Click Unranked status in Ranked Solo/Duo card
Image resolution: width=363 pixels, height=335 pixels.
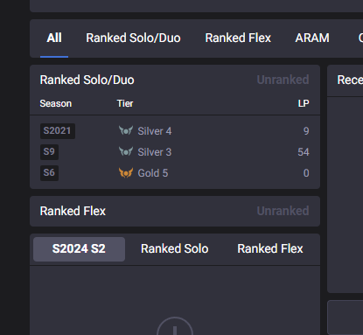tap(283, 80)
